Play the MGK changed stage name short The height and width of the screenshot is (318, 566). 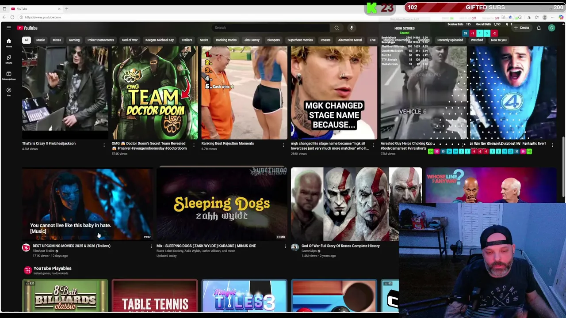pos(334,93)
